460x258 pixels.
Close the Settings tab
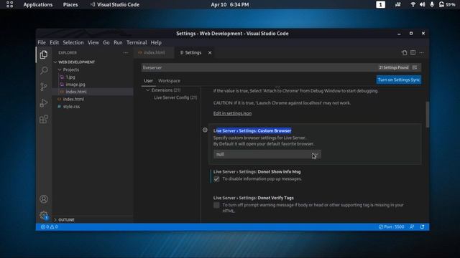[210, 52]
